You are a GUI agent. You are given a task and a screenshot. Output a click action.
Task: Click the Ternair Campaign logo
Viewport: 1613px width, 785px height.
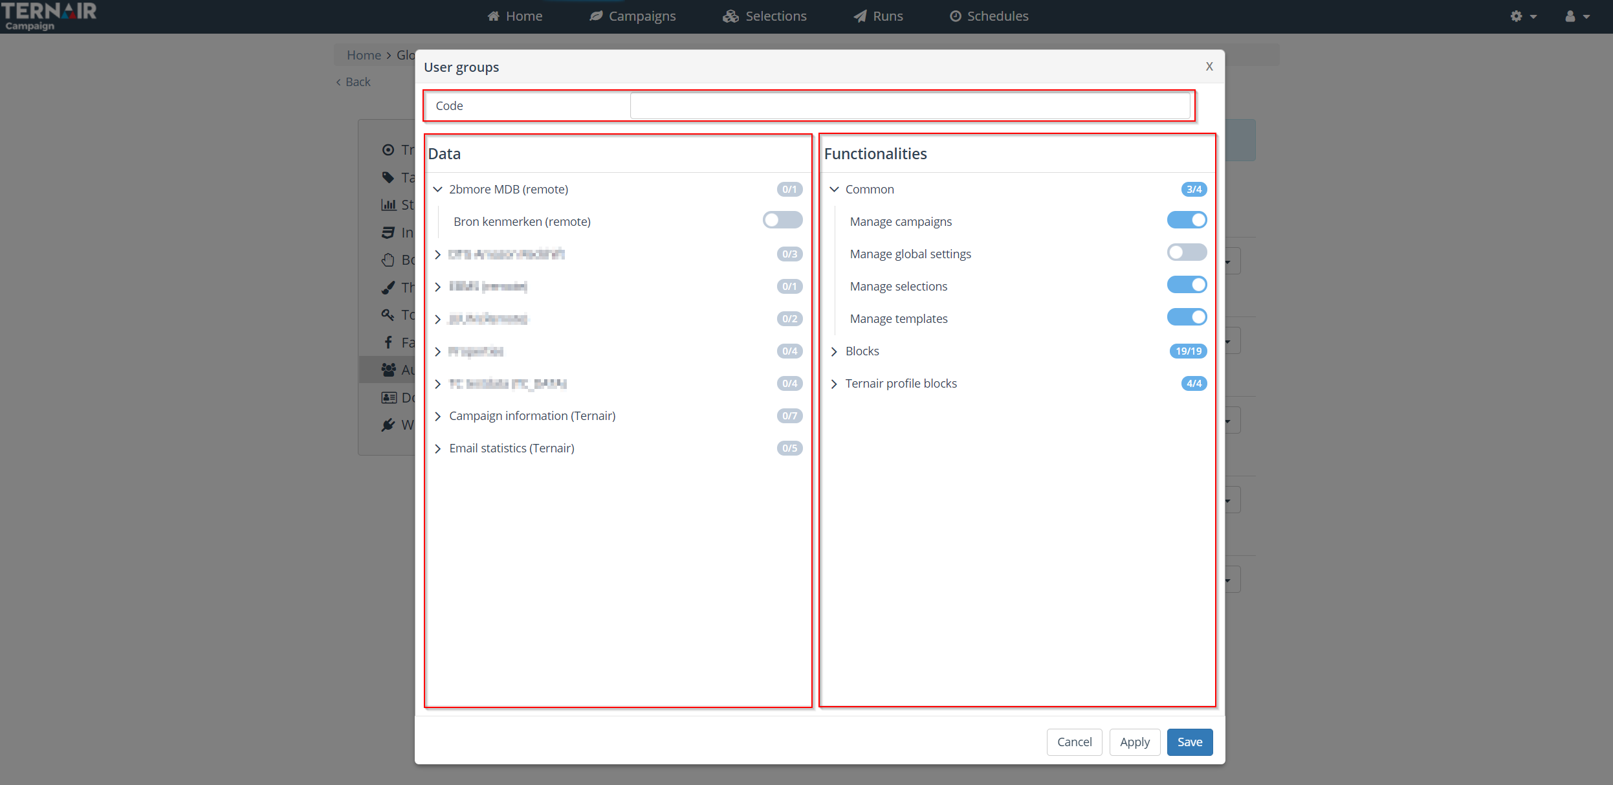pyautogui.click(x=49, y=16)
